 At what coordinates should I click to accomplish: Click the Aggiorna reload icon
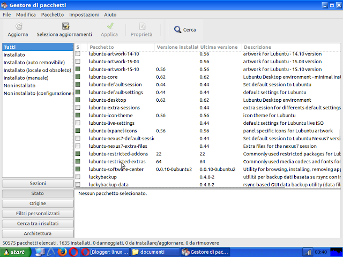point(19,26)
